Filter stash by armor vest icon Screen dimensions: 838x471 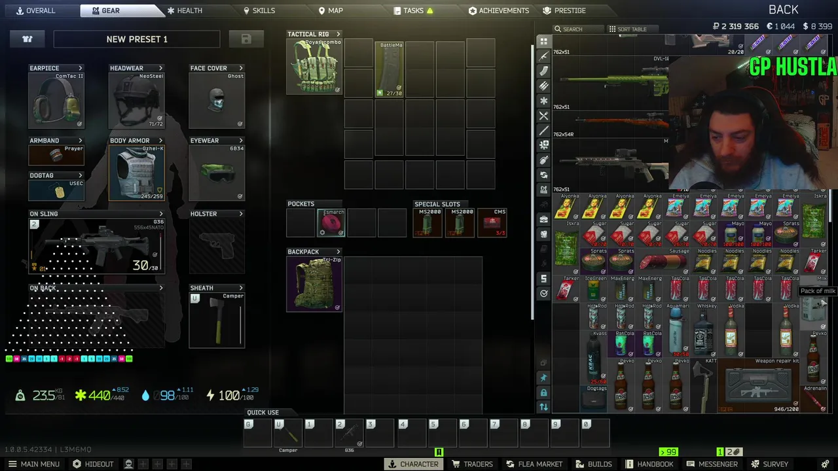543,234
